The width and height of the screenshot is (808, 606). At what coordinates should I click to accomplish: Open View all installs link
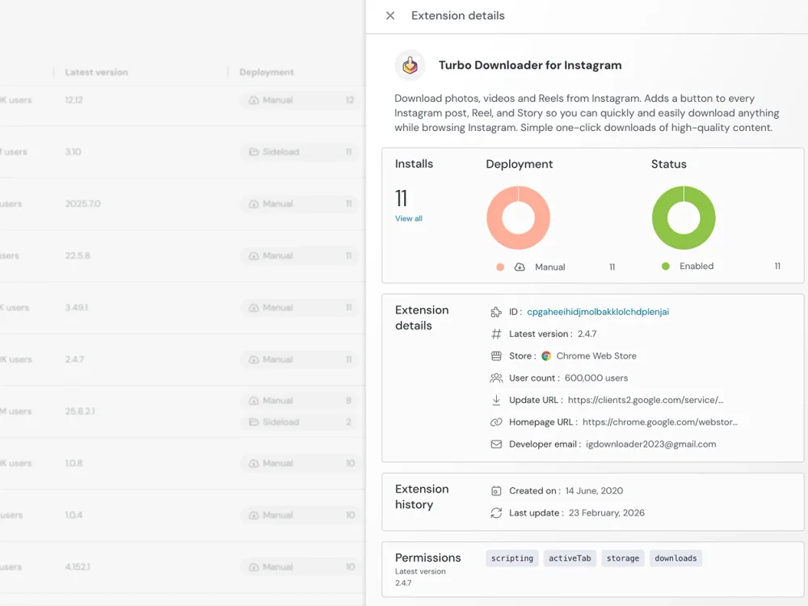409,218
